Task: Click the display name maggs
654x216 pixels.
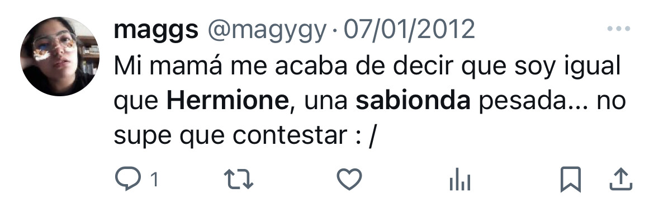Action: pyautogui.click(x=156, y=31)
